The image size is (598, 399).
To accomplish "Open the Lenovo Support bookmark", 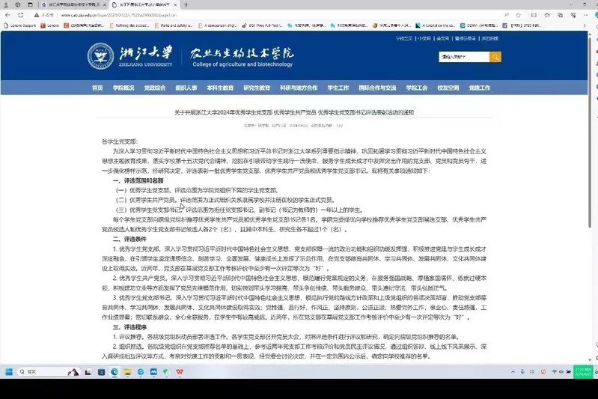I will (x=19, y=25).
